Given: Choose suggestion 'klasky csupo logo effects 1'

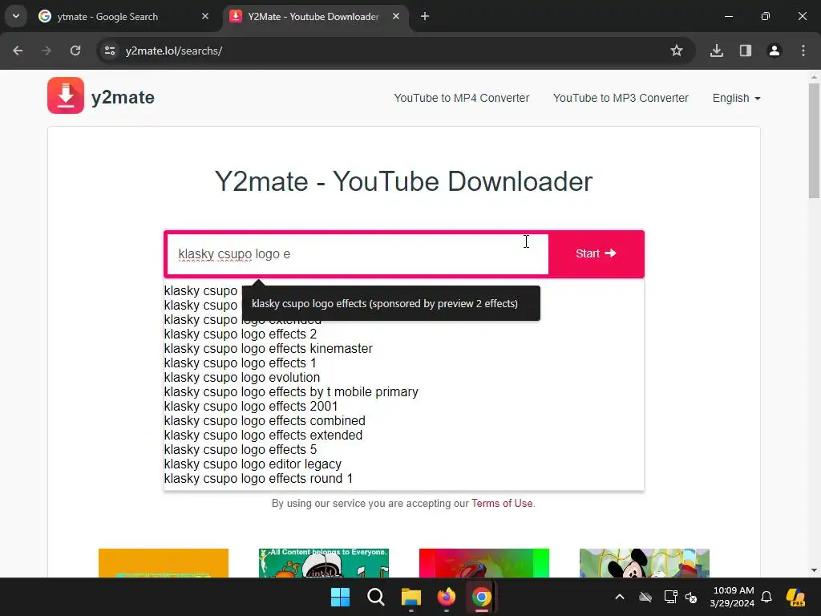Looking at the screenshot, I should pyautogui.click(x=241, y=363).
